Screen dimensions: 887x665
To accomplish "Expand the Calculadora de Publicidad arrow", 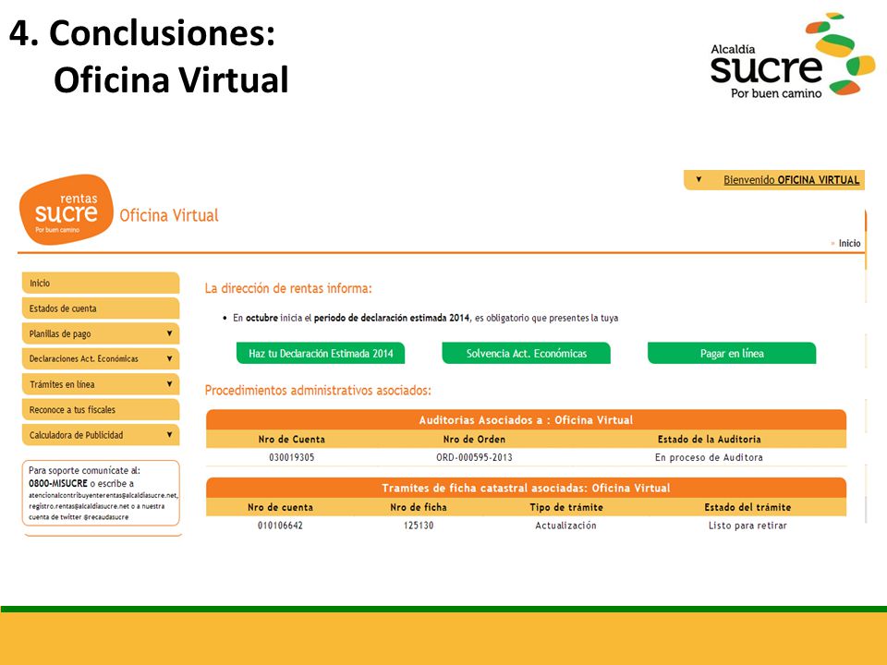I will pos(169,435).
